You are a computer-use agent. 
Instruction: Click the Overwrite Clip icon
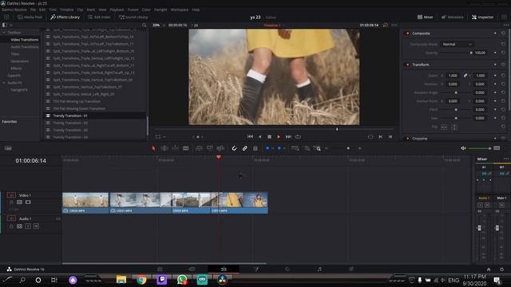(209, 148)
